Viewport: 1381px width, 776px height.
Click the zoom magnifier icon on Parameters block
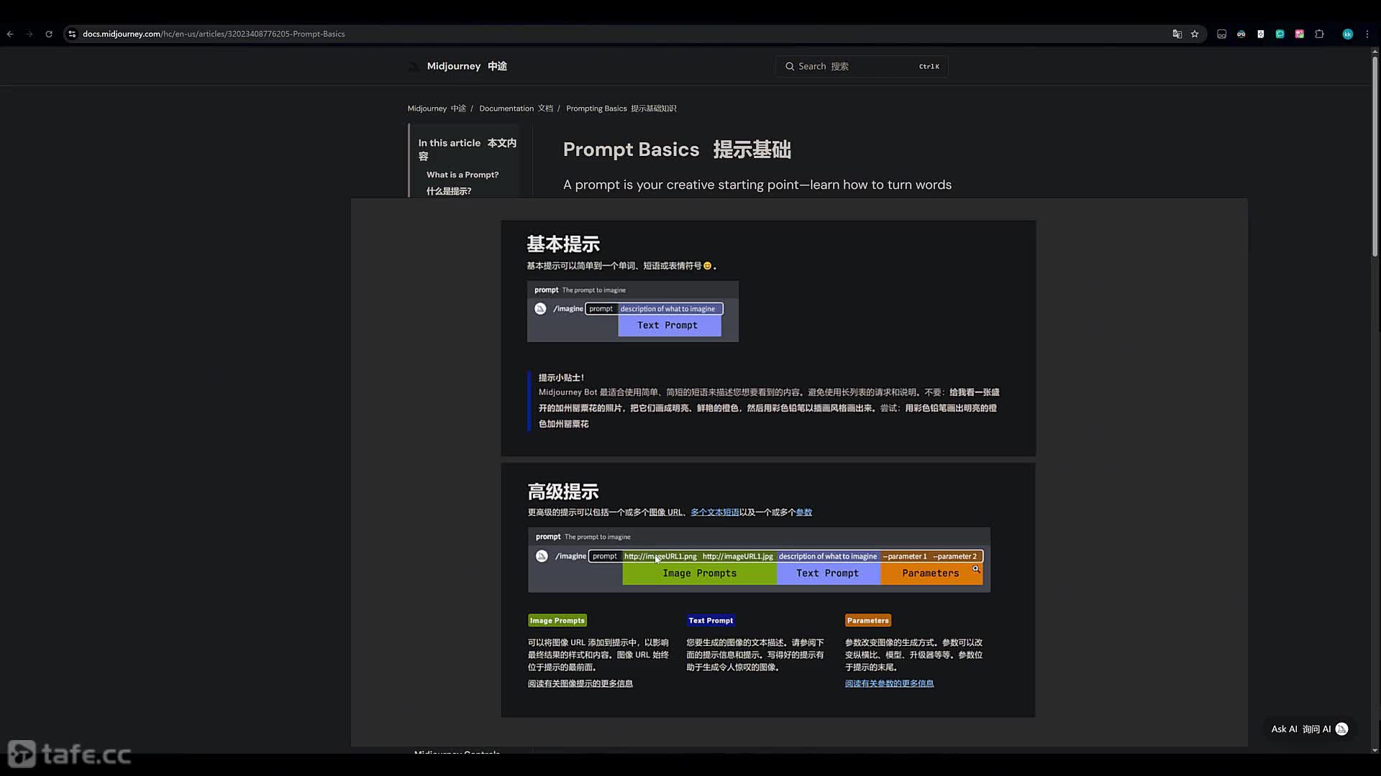(976, 569)
